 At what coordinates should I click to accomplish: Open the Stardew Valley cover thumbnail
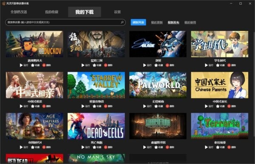coord(96,85)
